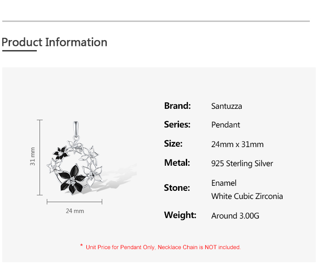The image size is (318, 280).
Task: Click the Weight: label
Action: [x=180, y=215]
